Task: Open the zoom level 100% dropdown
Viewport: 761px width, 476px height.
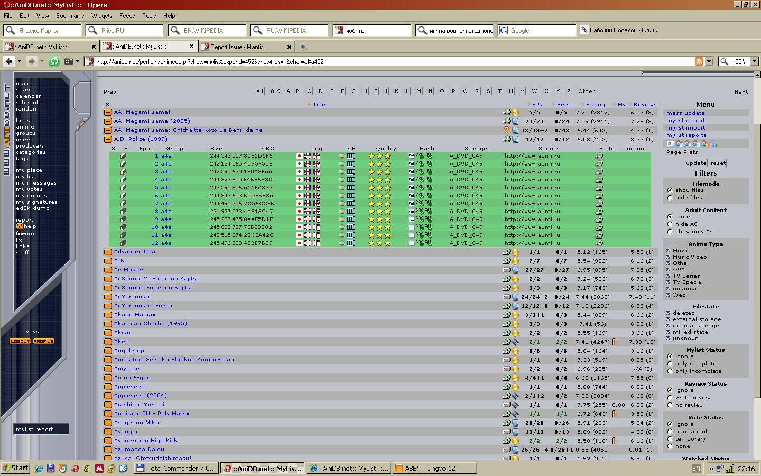Action: (753, 61)
